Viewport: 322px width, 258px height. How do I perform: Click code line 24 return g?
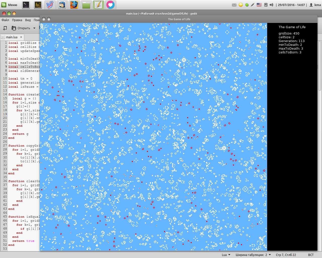pyautogui.click(x=20, y=134)
